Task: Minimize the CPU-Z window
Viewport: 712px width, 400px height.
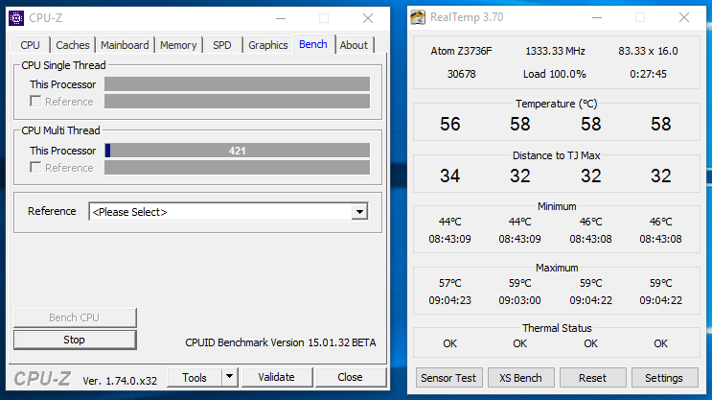Action: coord(281,18)
